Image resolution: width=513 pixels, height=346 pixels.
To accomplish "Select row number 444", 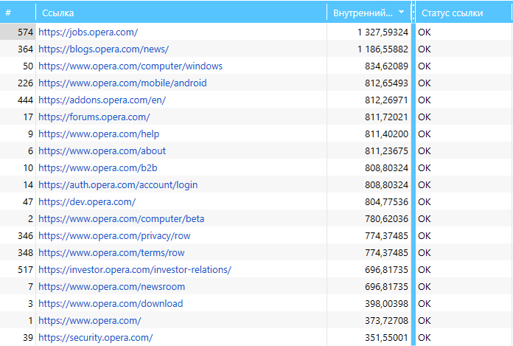I will 25,100.
